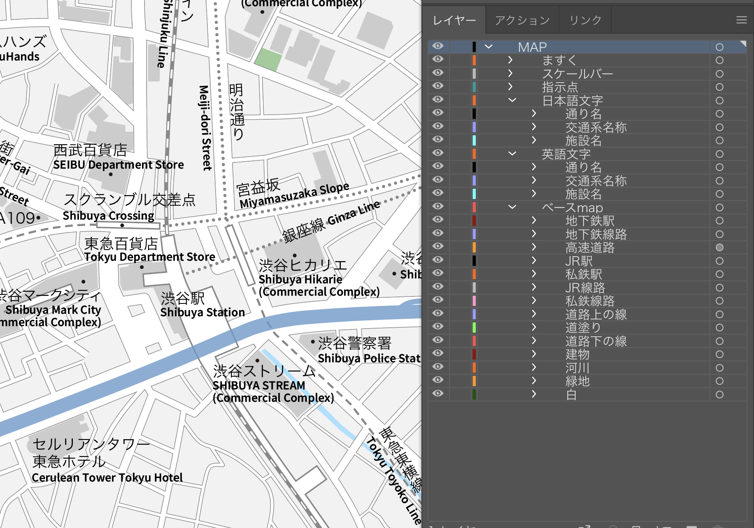The width and height of the screenshot is (754, 528).
Task: Click the Cerulean Tower Tokyu Hotel label
Action: pyautogui.click(x=107, y=477)
